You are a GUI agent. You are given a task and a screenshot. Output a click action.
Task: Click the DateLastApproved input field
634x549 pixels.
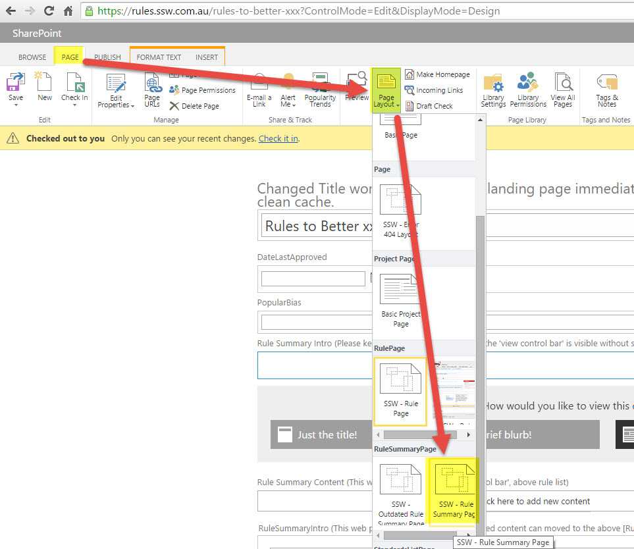313,278
